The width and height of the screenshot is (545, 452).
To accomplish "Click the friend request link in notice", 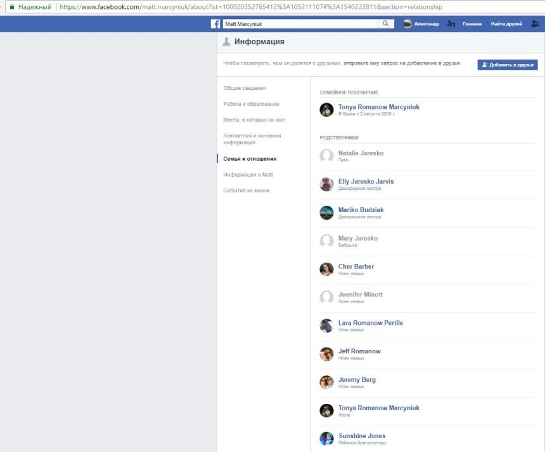I will [402, 63].
